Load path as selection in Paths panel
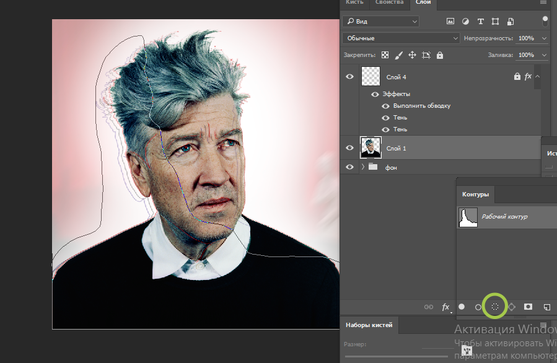Viewport: 557px width, 363px height. click(x=495, y=307)
